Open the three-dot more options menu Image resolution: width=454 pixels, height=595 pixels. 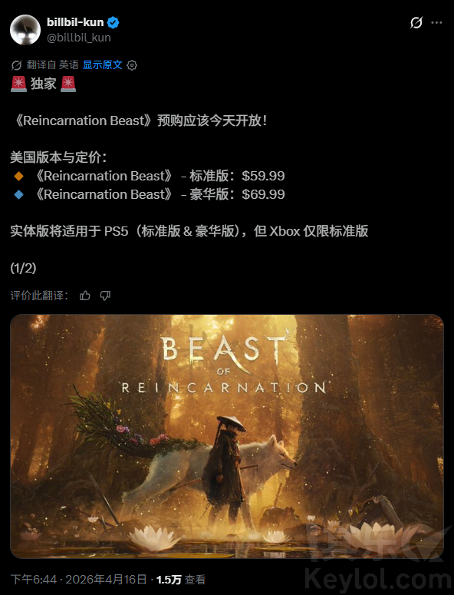coord(436,23)
